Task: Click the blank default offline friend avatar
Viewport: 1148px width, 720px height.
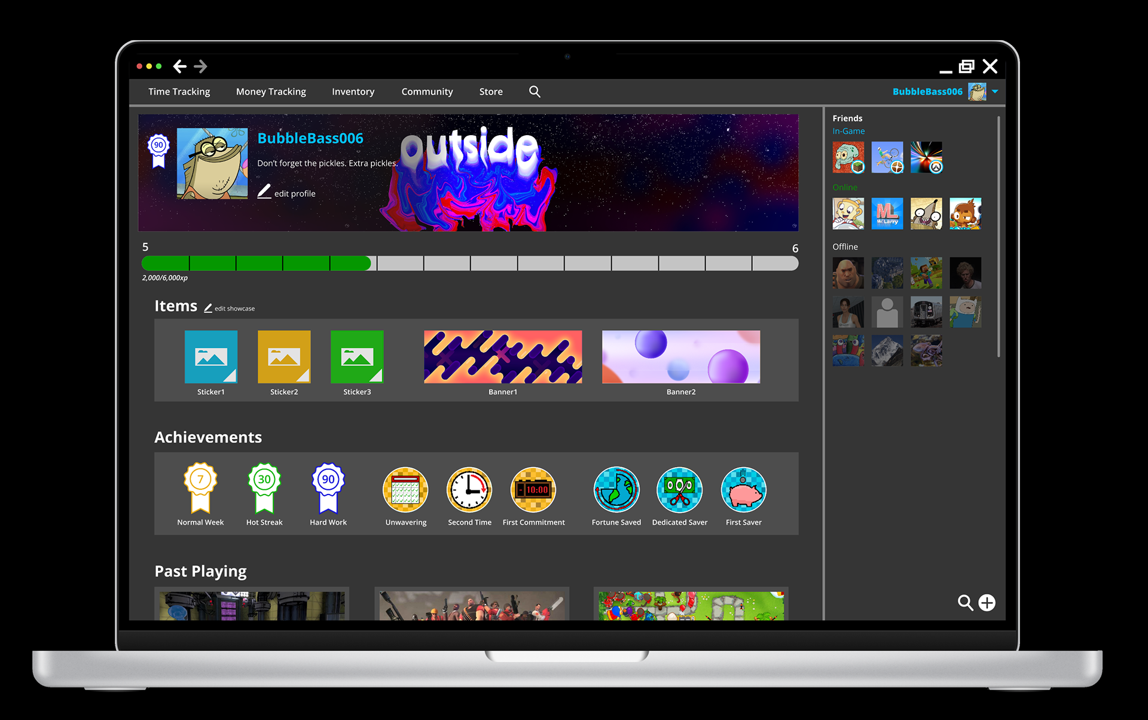Action: (x=887, y=312)
